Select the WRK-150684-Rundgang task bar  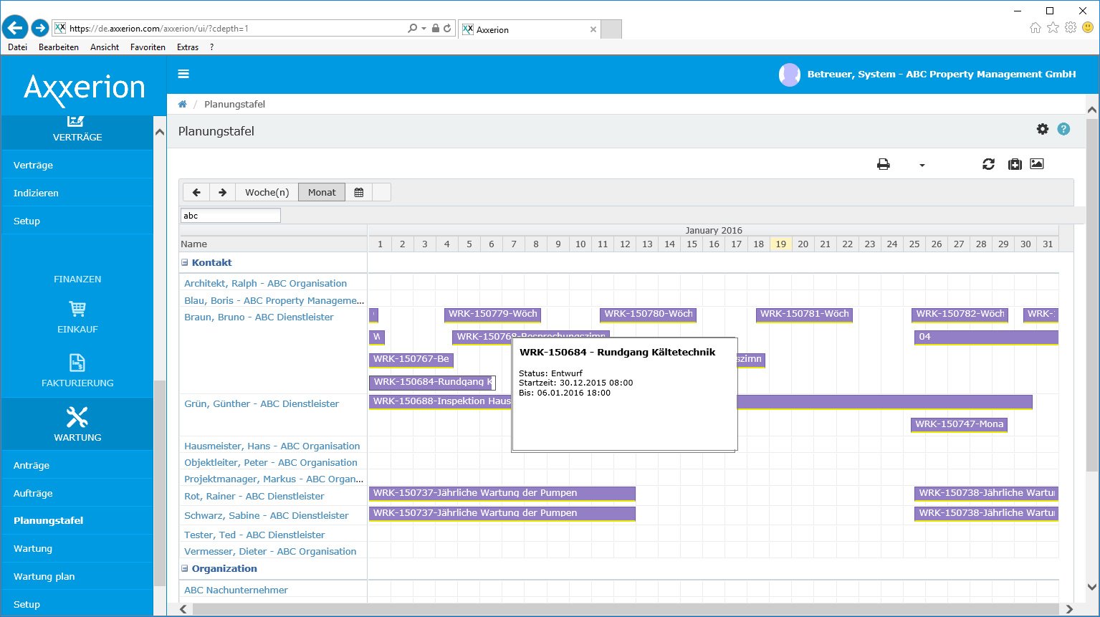(432, 383)
